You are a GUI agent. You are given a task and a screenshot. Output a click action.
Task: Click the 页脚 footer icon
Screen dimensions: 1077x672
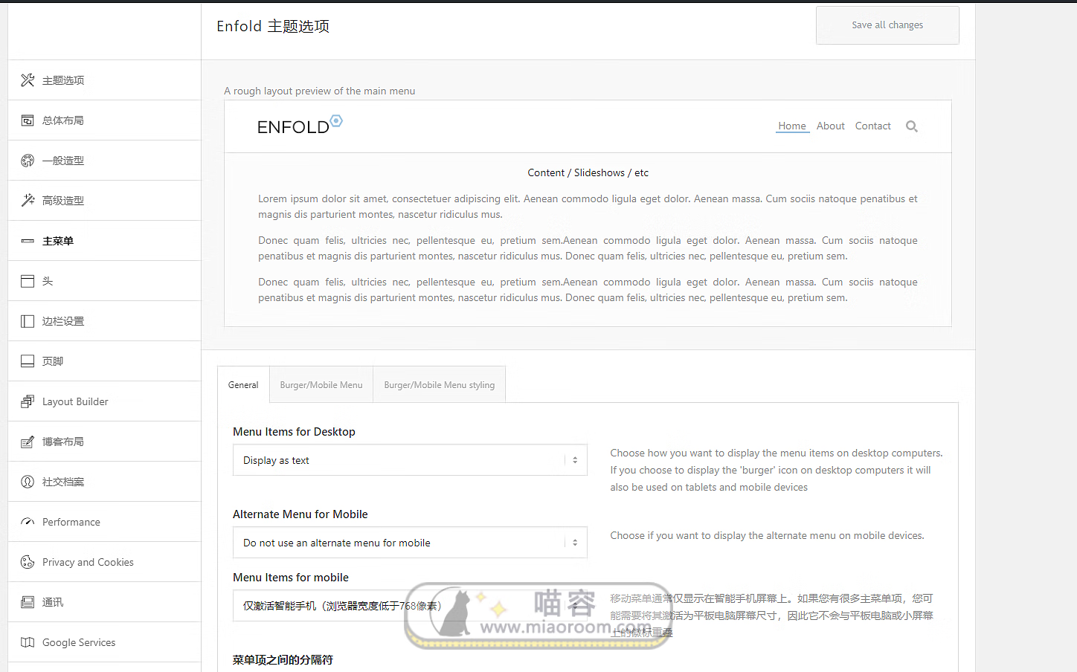(x=28, y=361)
